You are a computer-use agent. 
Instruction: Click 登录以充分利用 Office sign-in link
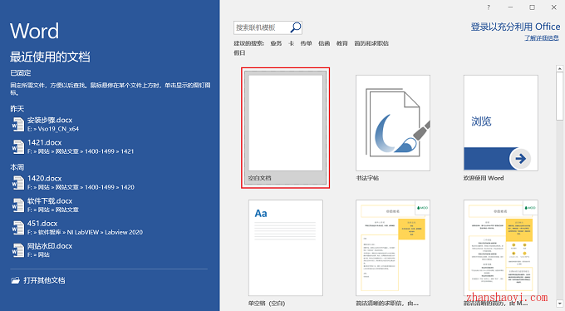tap(515, 27)
